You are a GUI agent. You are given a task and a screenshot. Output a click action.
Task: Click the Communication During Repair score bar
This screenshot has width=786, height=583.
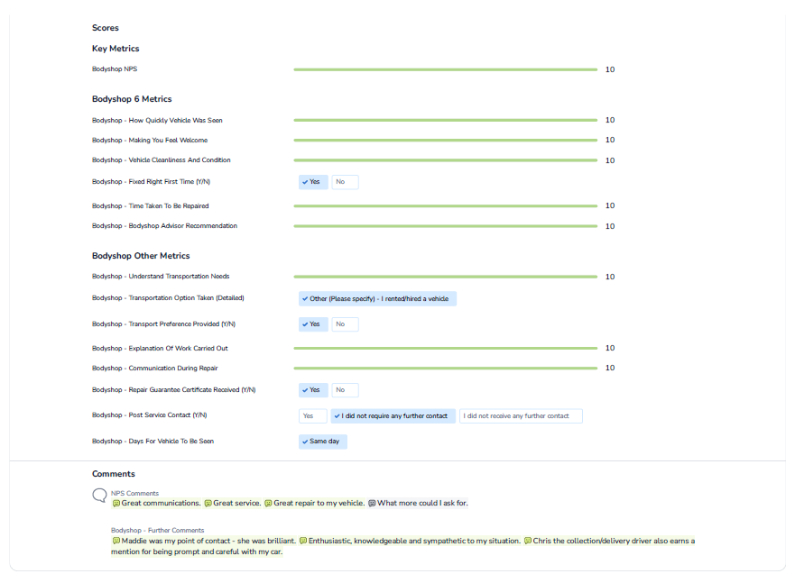click(x=445, y=368)
